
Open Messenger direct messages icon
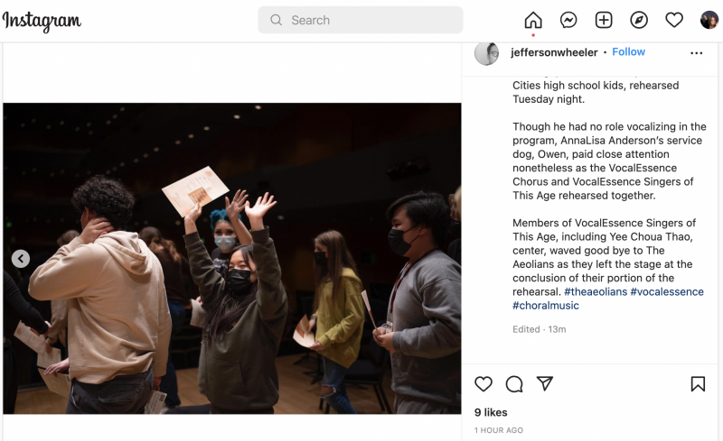(568, 20)
